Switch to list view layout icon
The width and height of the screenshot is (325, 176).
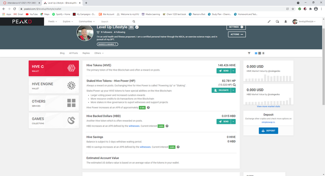click(x=256, y=53)
